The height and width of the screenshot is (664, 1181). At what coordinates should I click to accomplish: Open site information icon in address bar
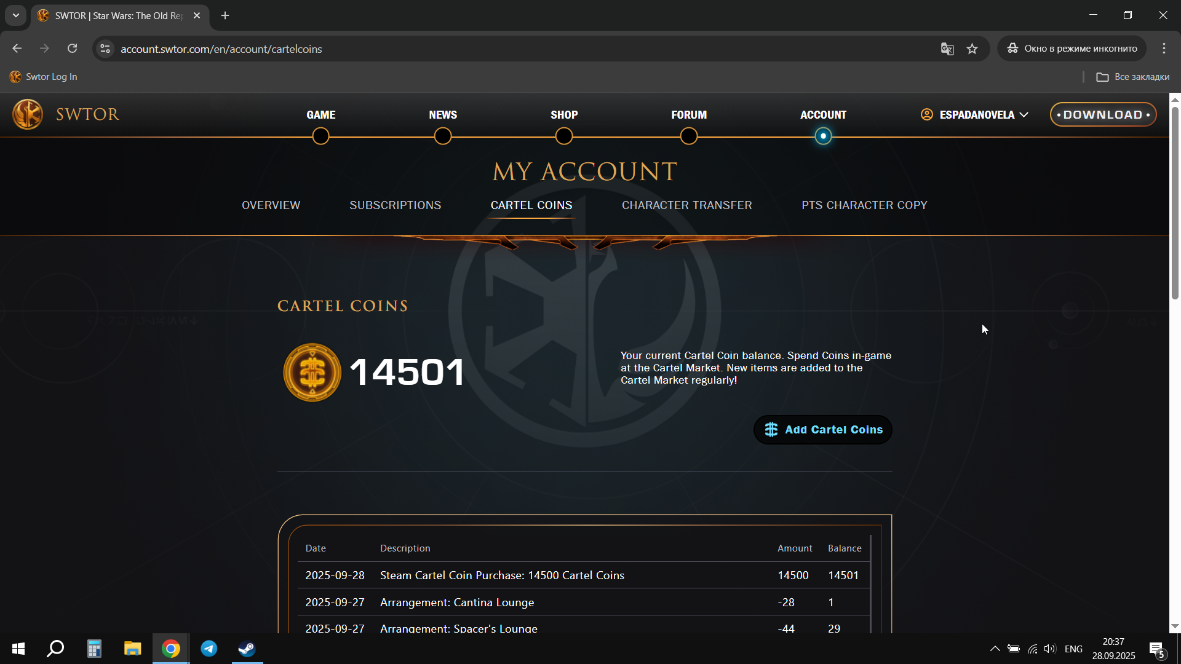point(105,49)
